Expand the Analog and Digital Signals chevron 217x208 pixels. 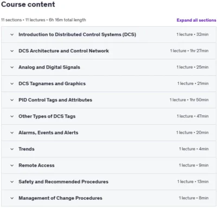12,67
